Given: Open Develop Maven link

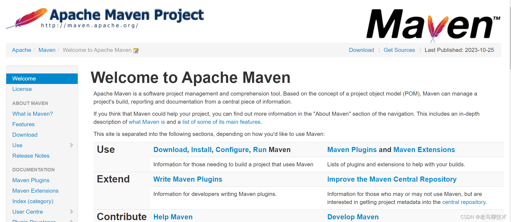Looking at the screenshot, I should [353, 217].
